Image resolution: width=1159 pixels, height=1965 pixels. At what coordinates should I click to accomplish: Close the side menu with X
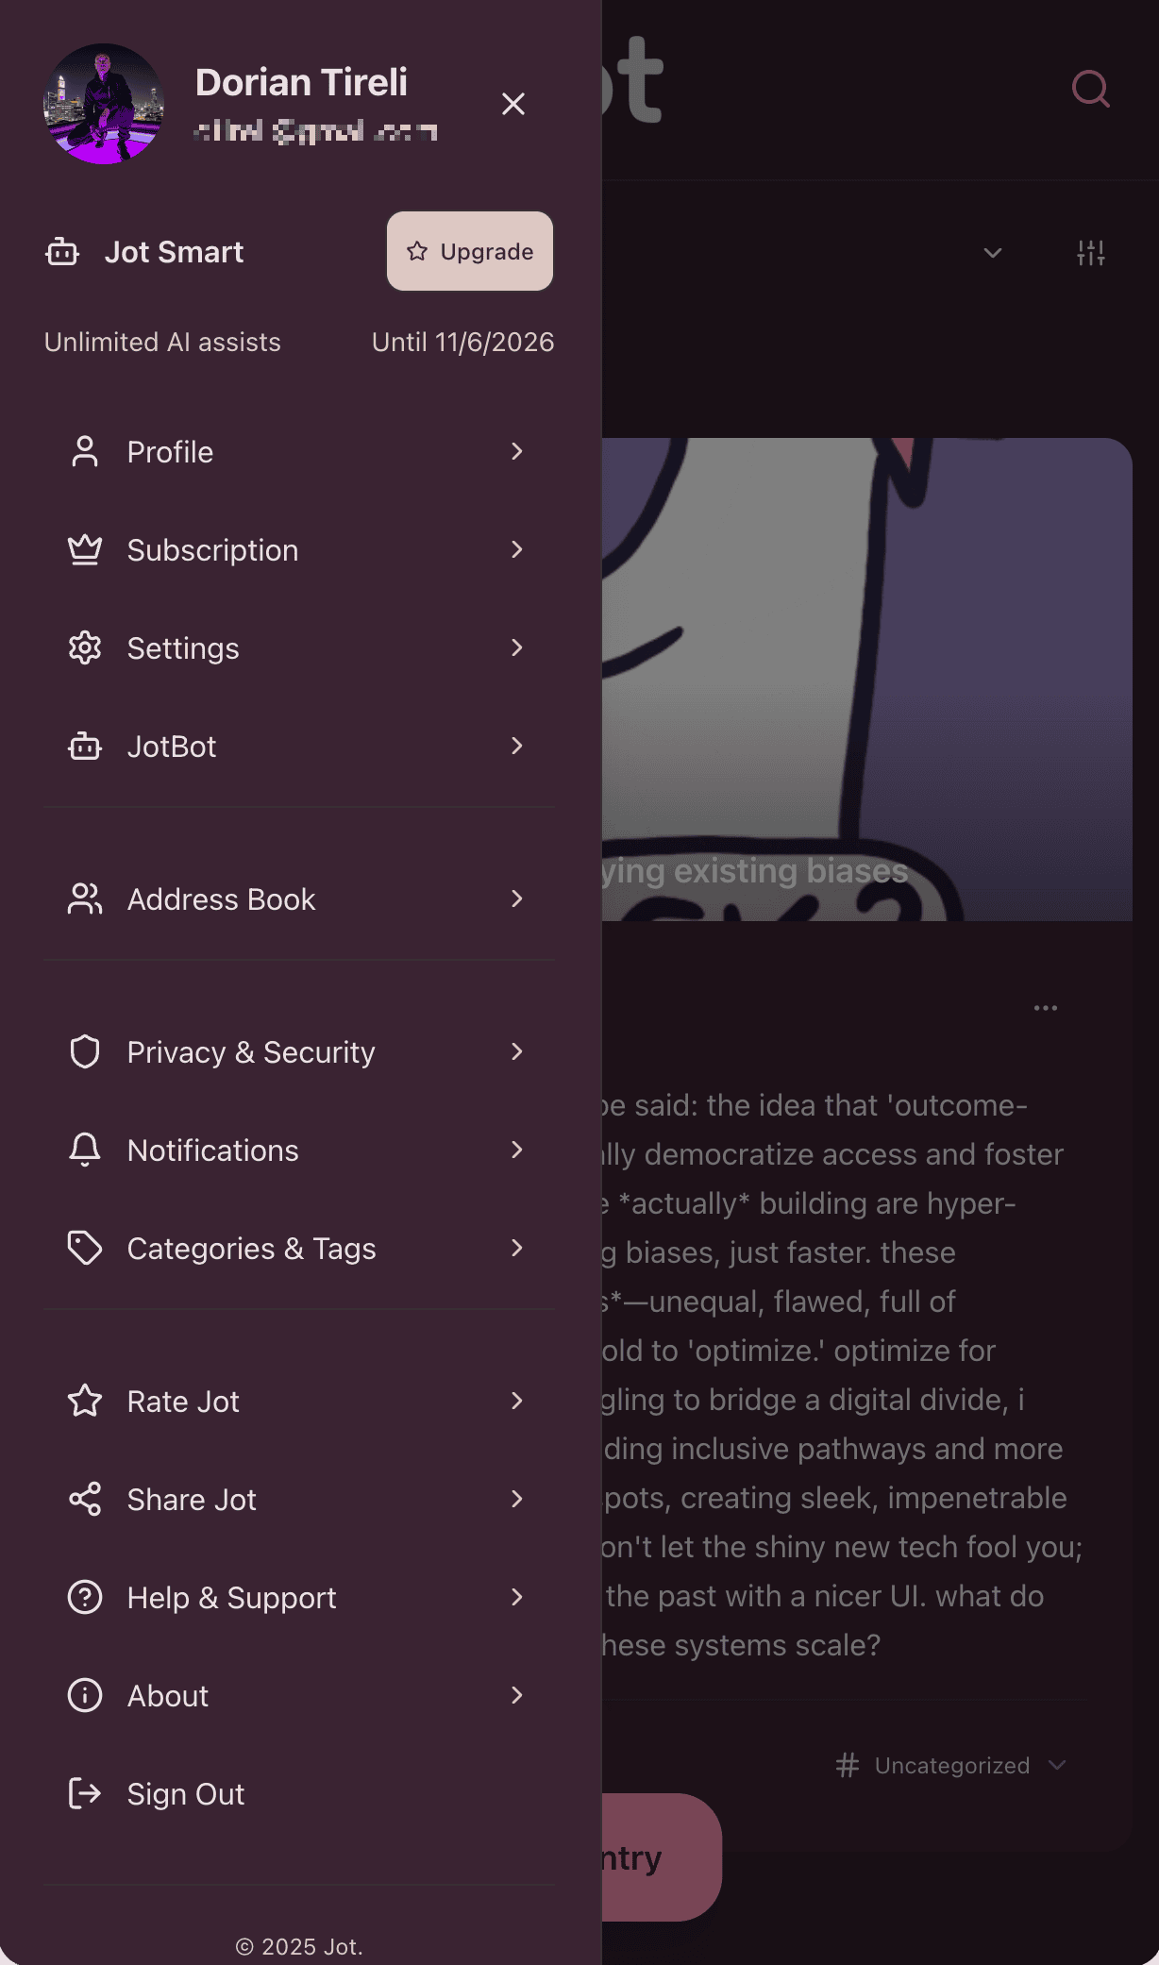513,104
